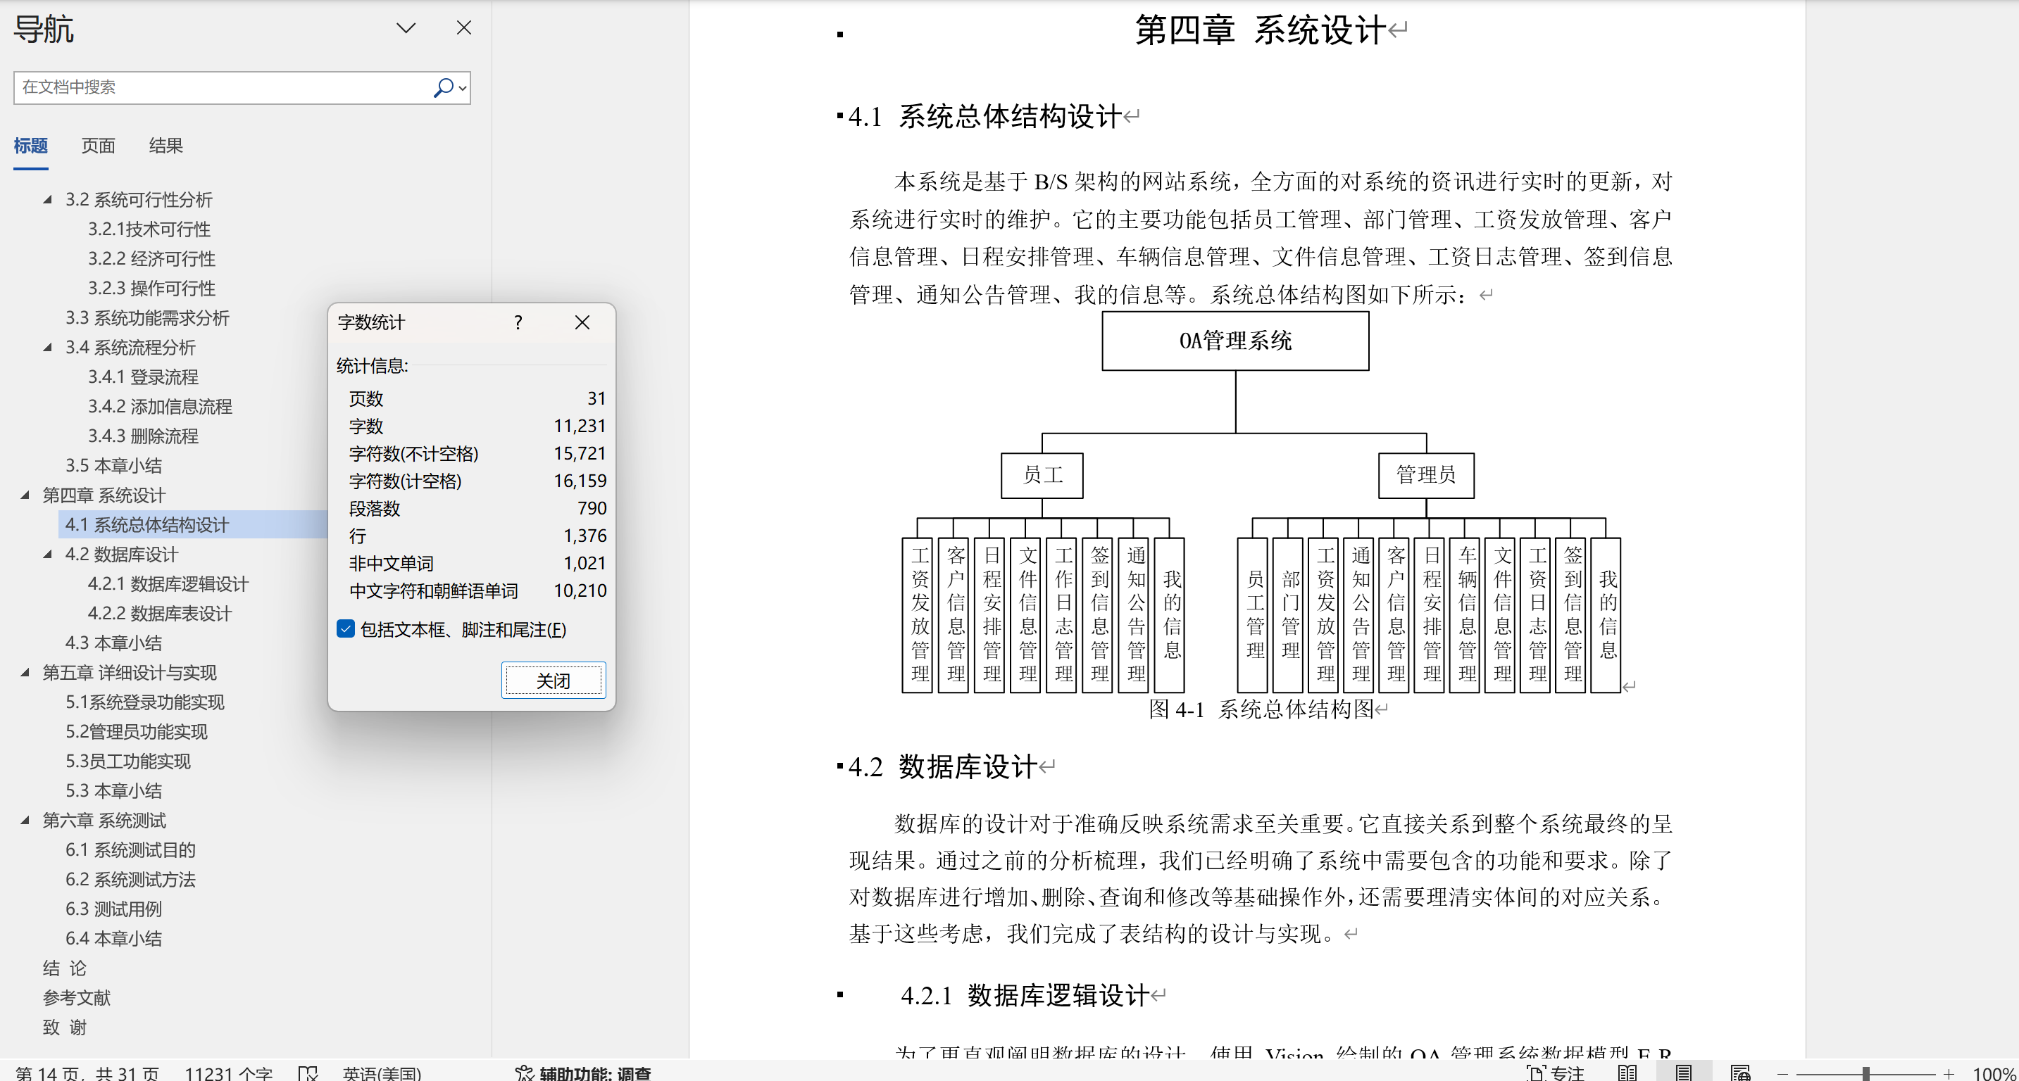Switch to the 页面 tab
Image resolution: width=2019 pixels, height=1081 pixels.
coord(98,146)
